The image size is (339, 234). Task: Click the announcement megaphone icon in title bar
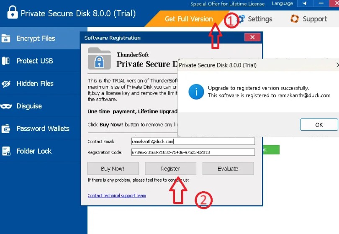point(305,3)
